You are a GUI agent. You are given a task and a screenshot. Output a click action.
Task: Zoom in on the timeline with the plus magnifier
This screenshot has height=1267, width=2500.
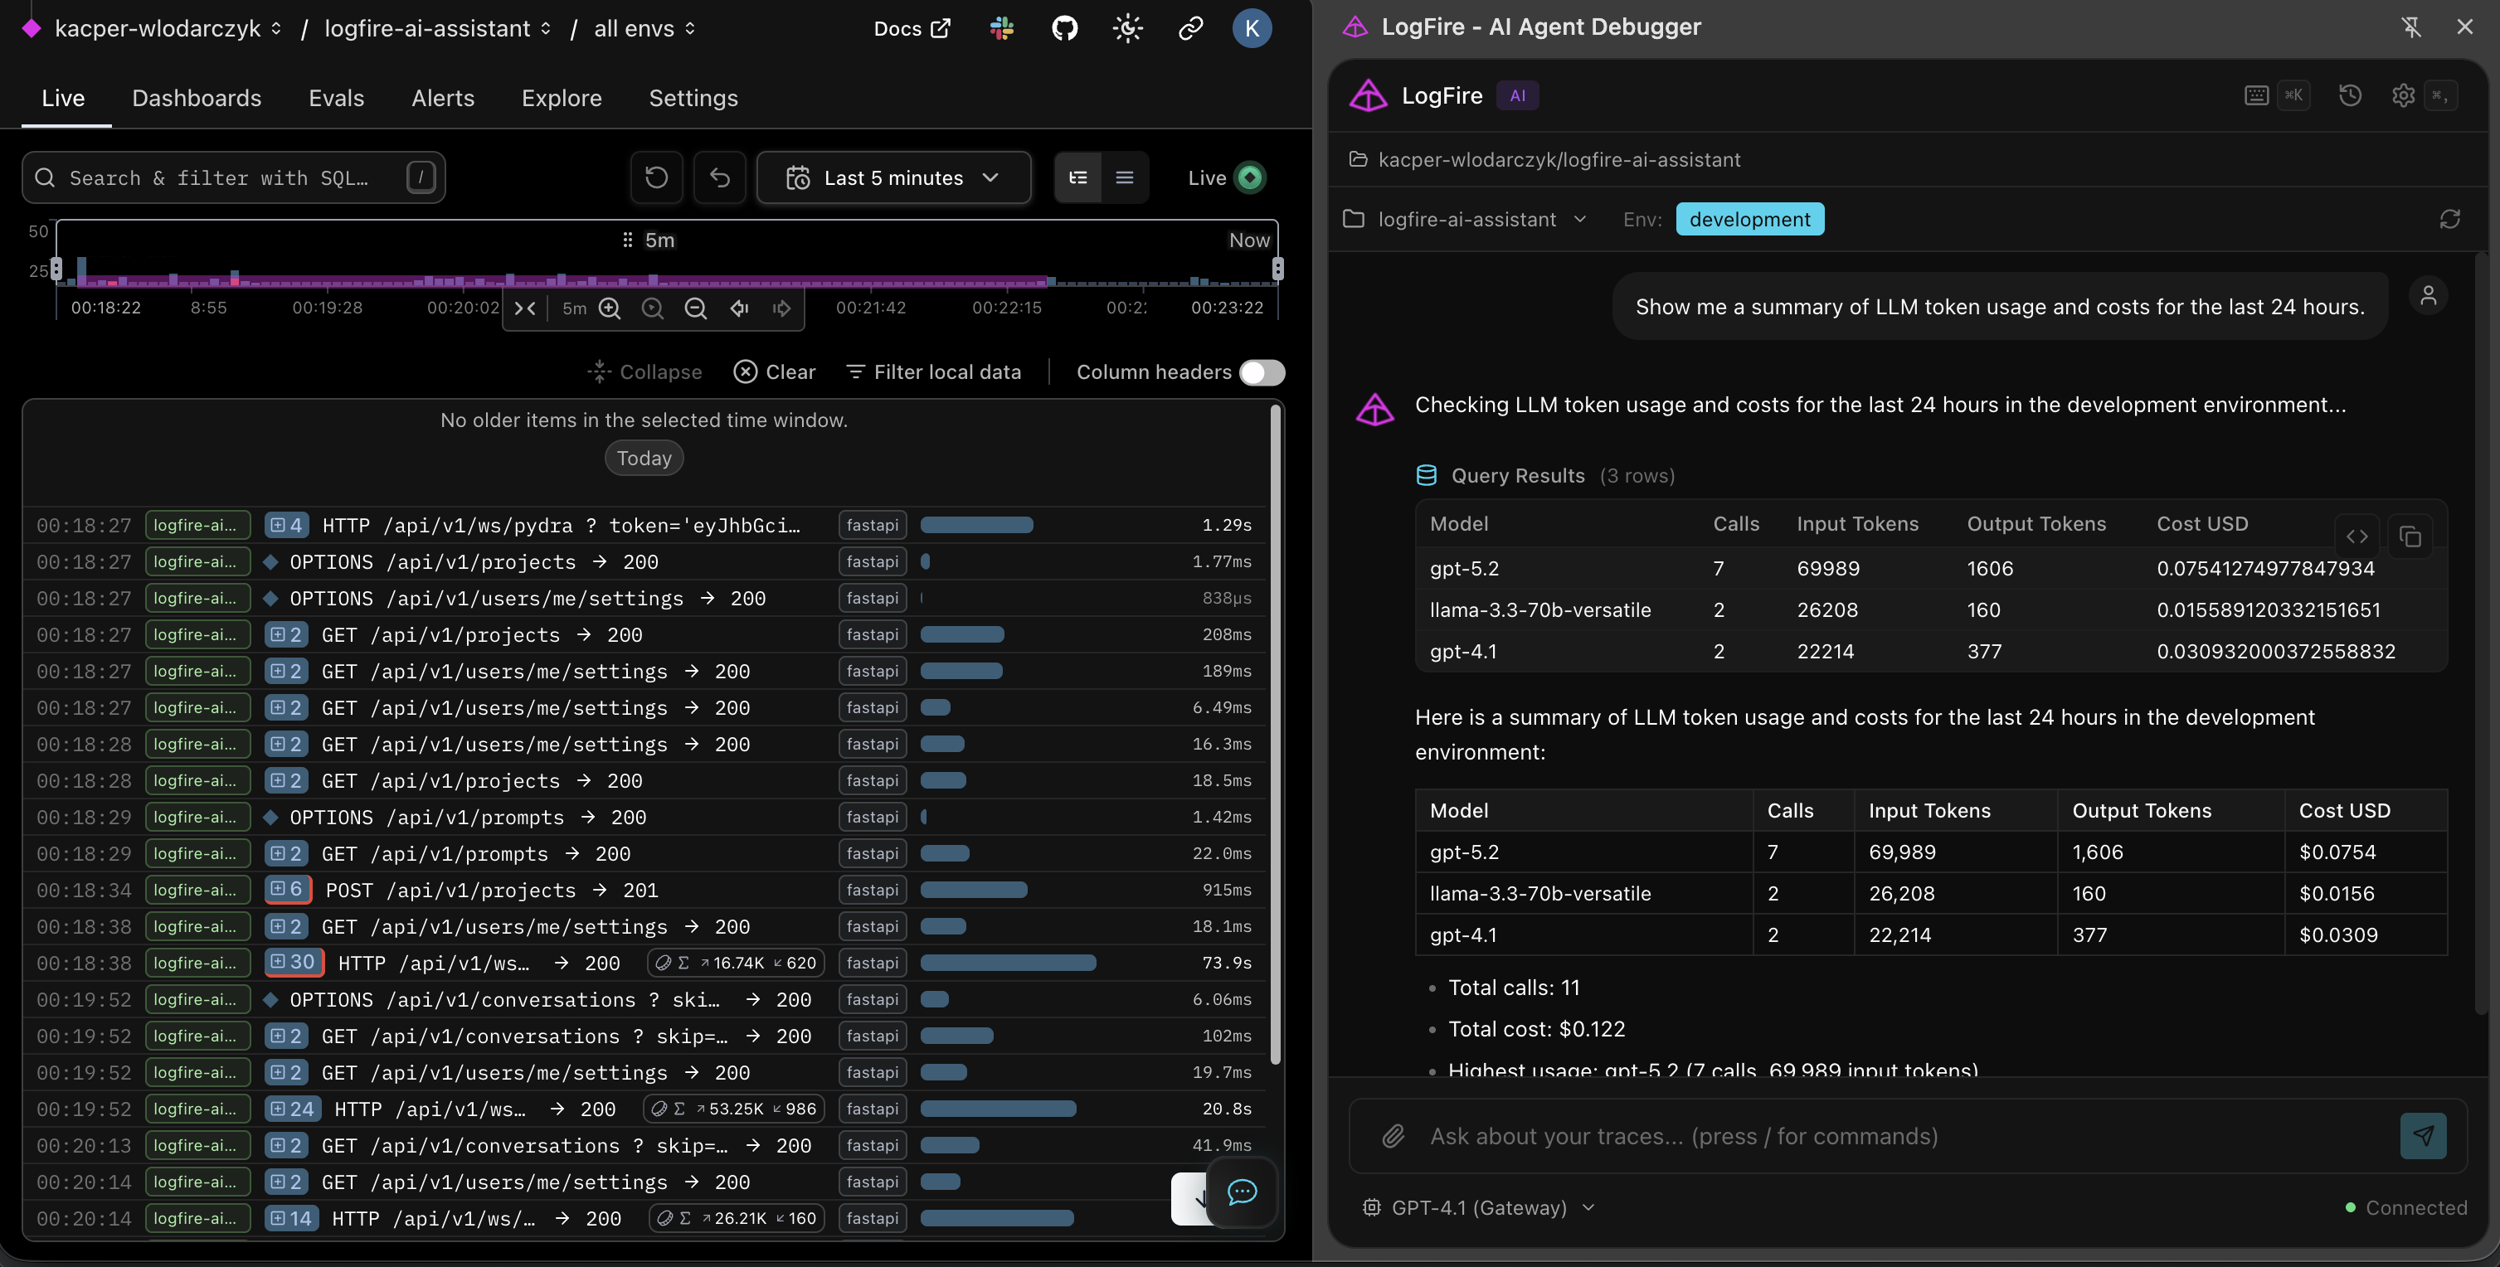610,308
